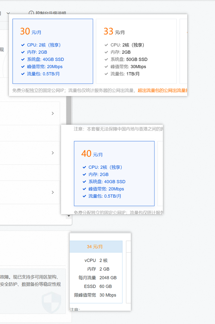The height and width of the screenshot is (324, 215).
Task: Click the 内存 checkmark in 40元/月 card
Action: point(84,175)
